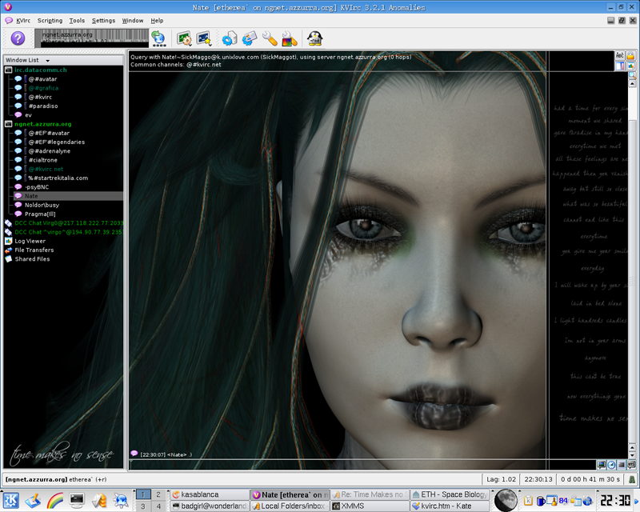The width and height of the screenshot is (640, 512).
Task: Open the KVIrc menu
Action: (23, 21)
